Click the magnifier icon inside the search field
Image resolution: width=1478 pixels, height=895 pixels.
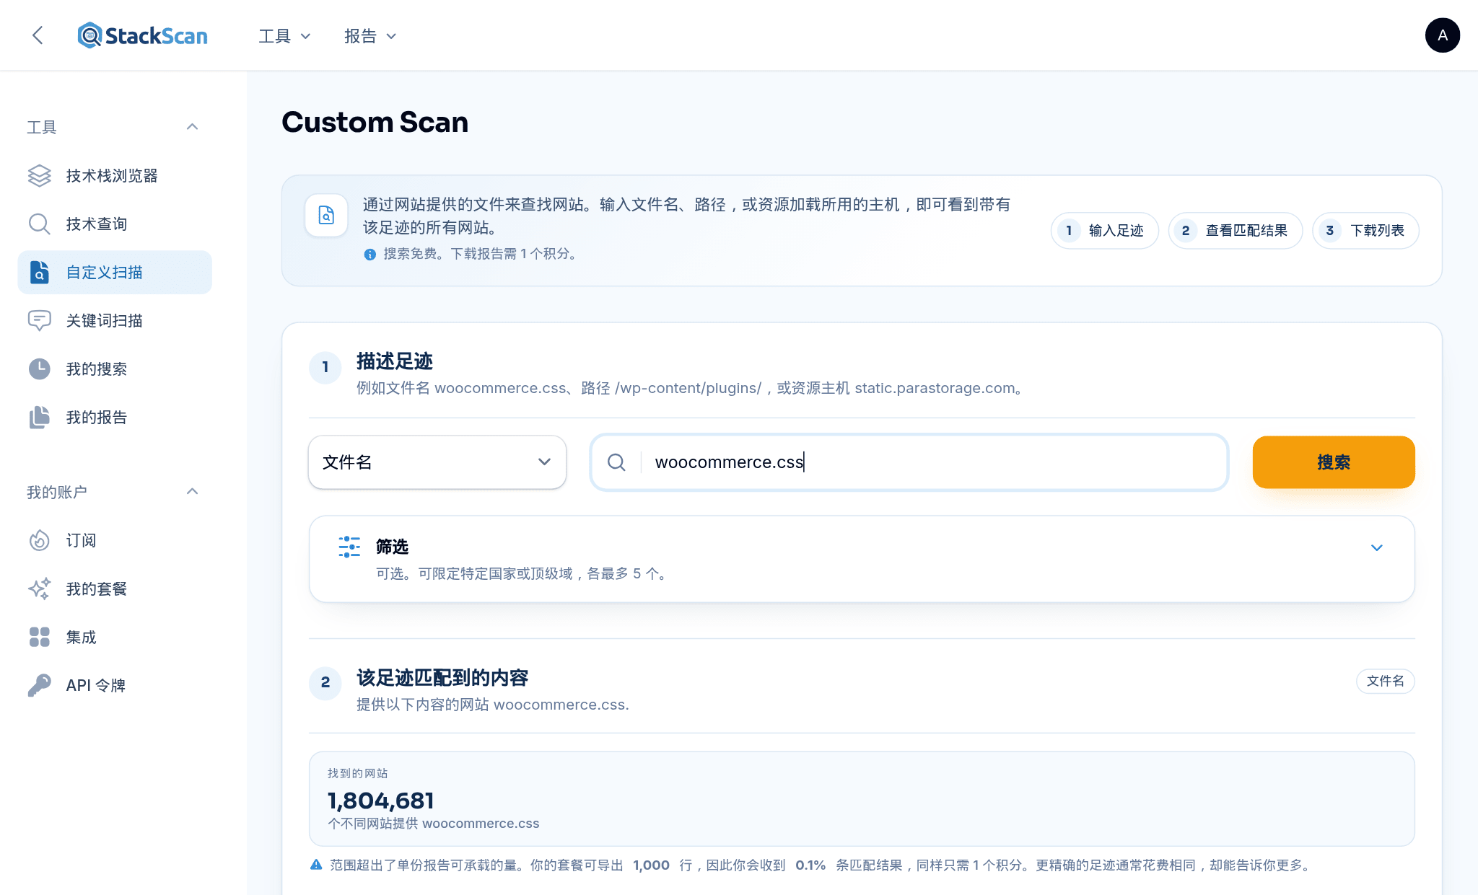(616, 462)
